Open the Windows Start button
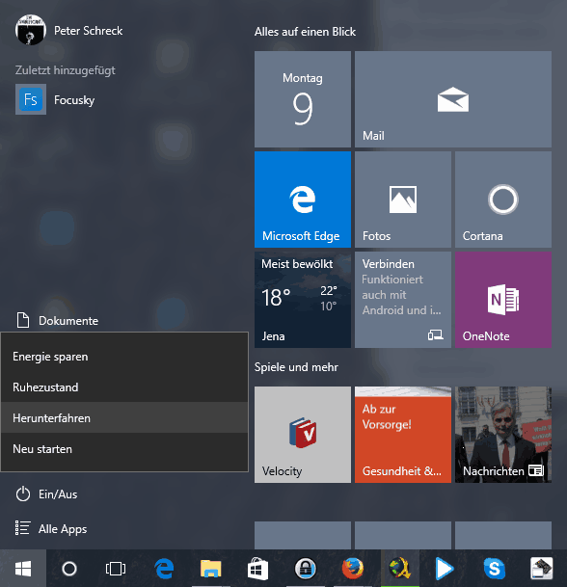 tap(23, 569)
